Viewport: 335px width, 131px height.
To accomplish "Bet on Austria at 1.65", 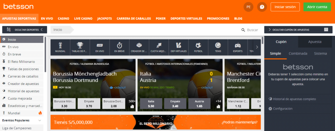I will pyautogui.click(x=200, y=104).
